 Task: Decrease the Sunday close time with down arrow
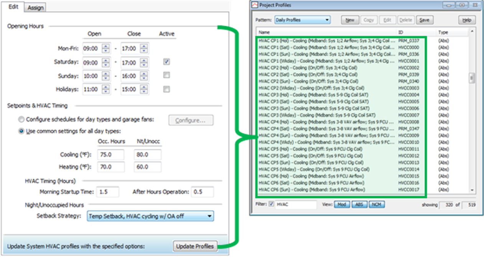tap(144, 78)
